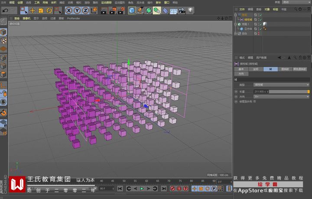This screenshot has height=199, width=312.
Task: Toggle the linear field (线性域) enable checkmark
Action: pos(261,20)
